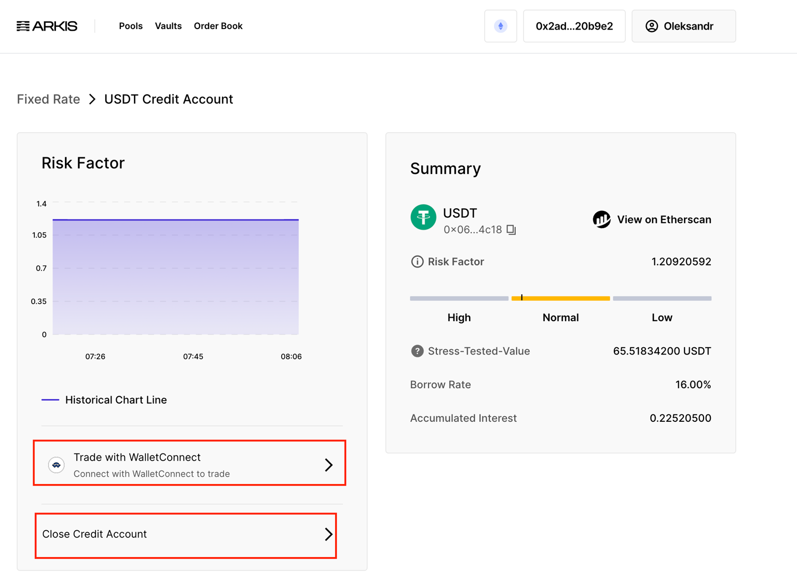The width and height of the screenshot is (797, 582).
Task: Click the user profile avatar icon
Action: pos(652,26)
